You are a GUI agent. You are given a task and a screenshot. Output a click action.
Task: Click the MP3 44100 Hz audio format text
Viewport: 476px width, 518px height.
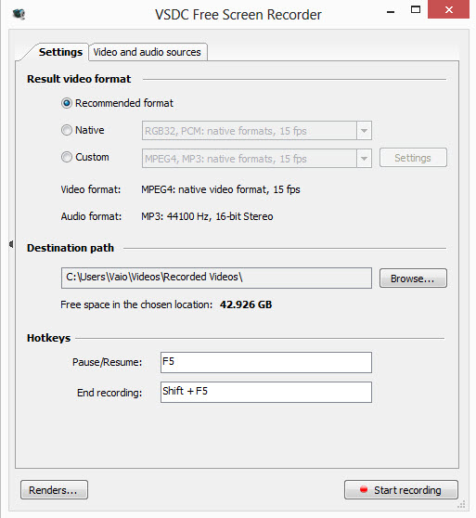207,216
